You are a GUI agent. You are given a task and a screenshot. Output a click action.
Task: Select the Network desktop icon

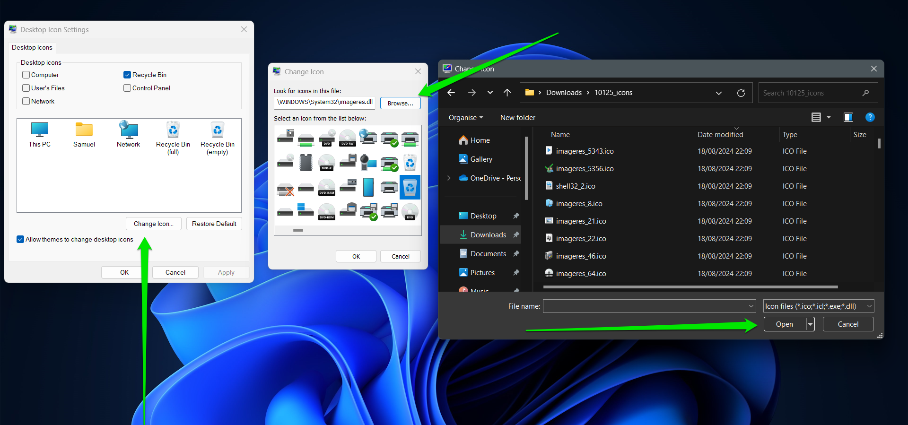tap(128, 135)
